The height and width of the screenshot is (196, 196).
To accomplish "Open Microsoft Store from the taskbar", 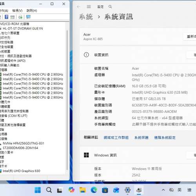I will 105,190.
